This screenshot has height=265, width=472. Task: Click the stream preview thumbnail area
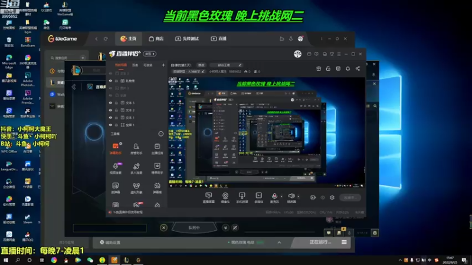tap(267, 132)
